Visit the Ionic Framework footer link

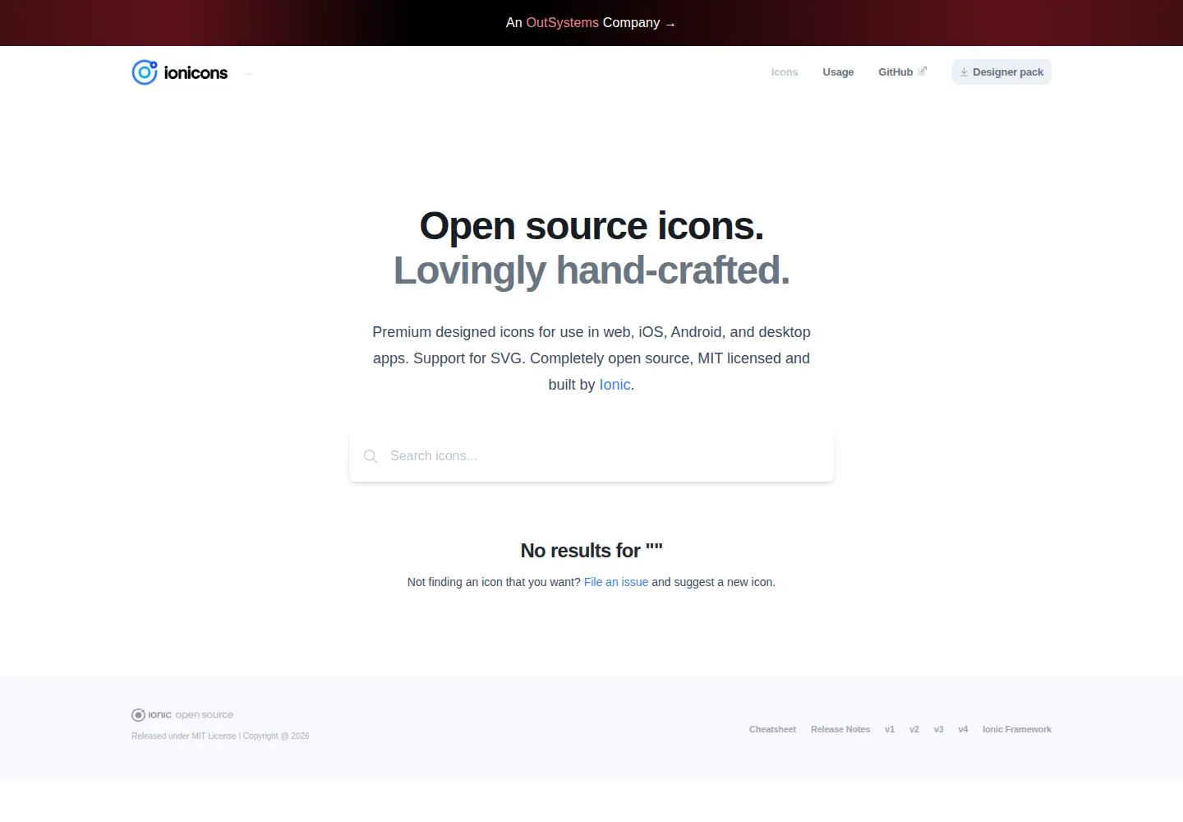(x=1017, y=729)
